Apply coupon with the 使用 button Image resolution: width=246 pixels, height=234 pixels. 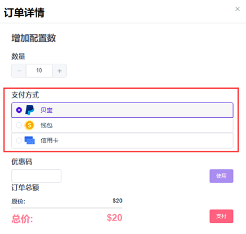pos(221,176)
